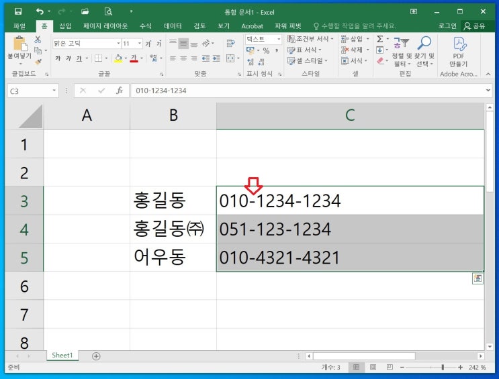Switch to 데이터 data tab
This screenshot has width=499, height=379.
click(x=173, y=26)
